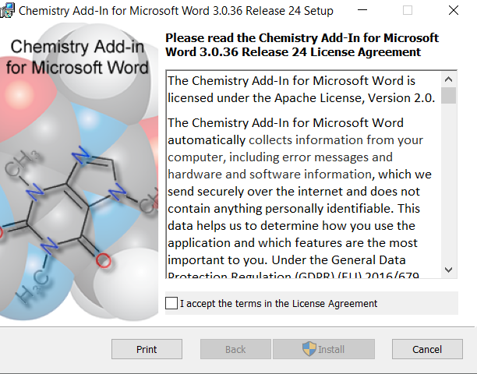Click the disabled Back button

pos(235,349)
